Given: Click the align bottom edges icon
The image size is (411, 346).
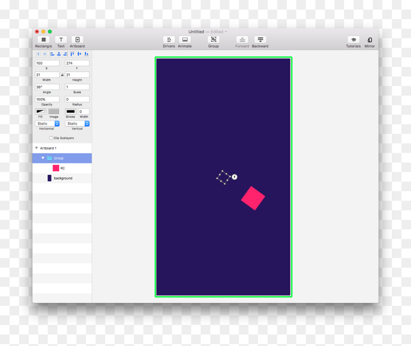Looking at the screenshot, I should click(x=86, y=54).
